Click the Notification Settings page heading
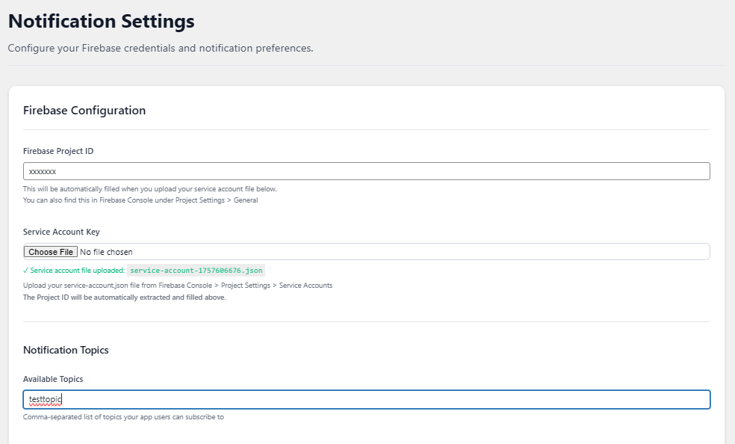This screenshot has height=444, width=735. [x=102, y=21]
